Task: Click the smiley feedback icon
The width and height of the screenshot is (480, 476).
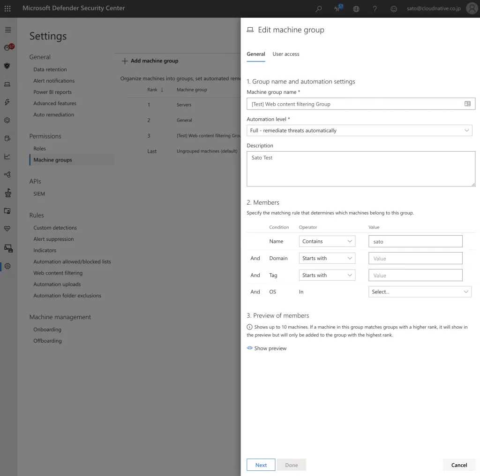Action: [x=394, y=8]
